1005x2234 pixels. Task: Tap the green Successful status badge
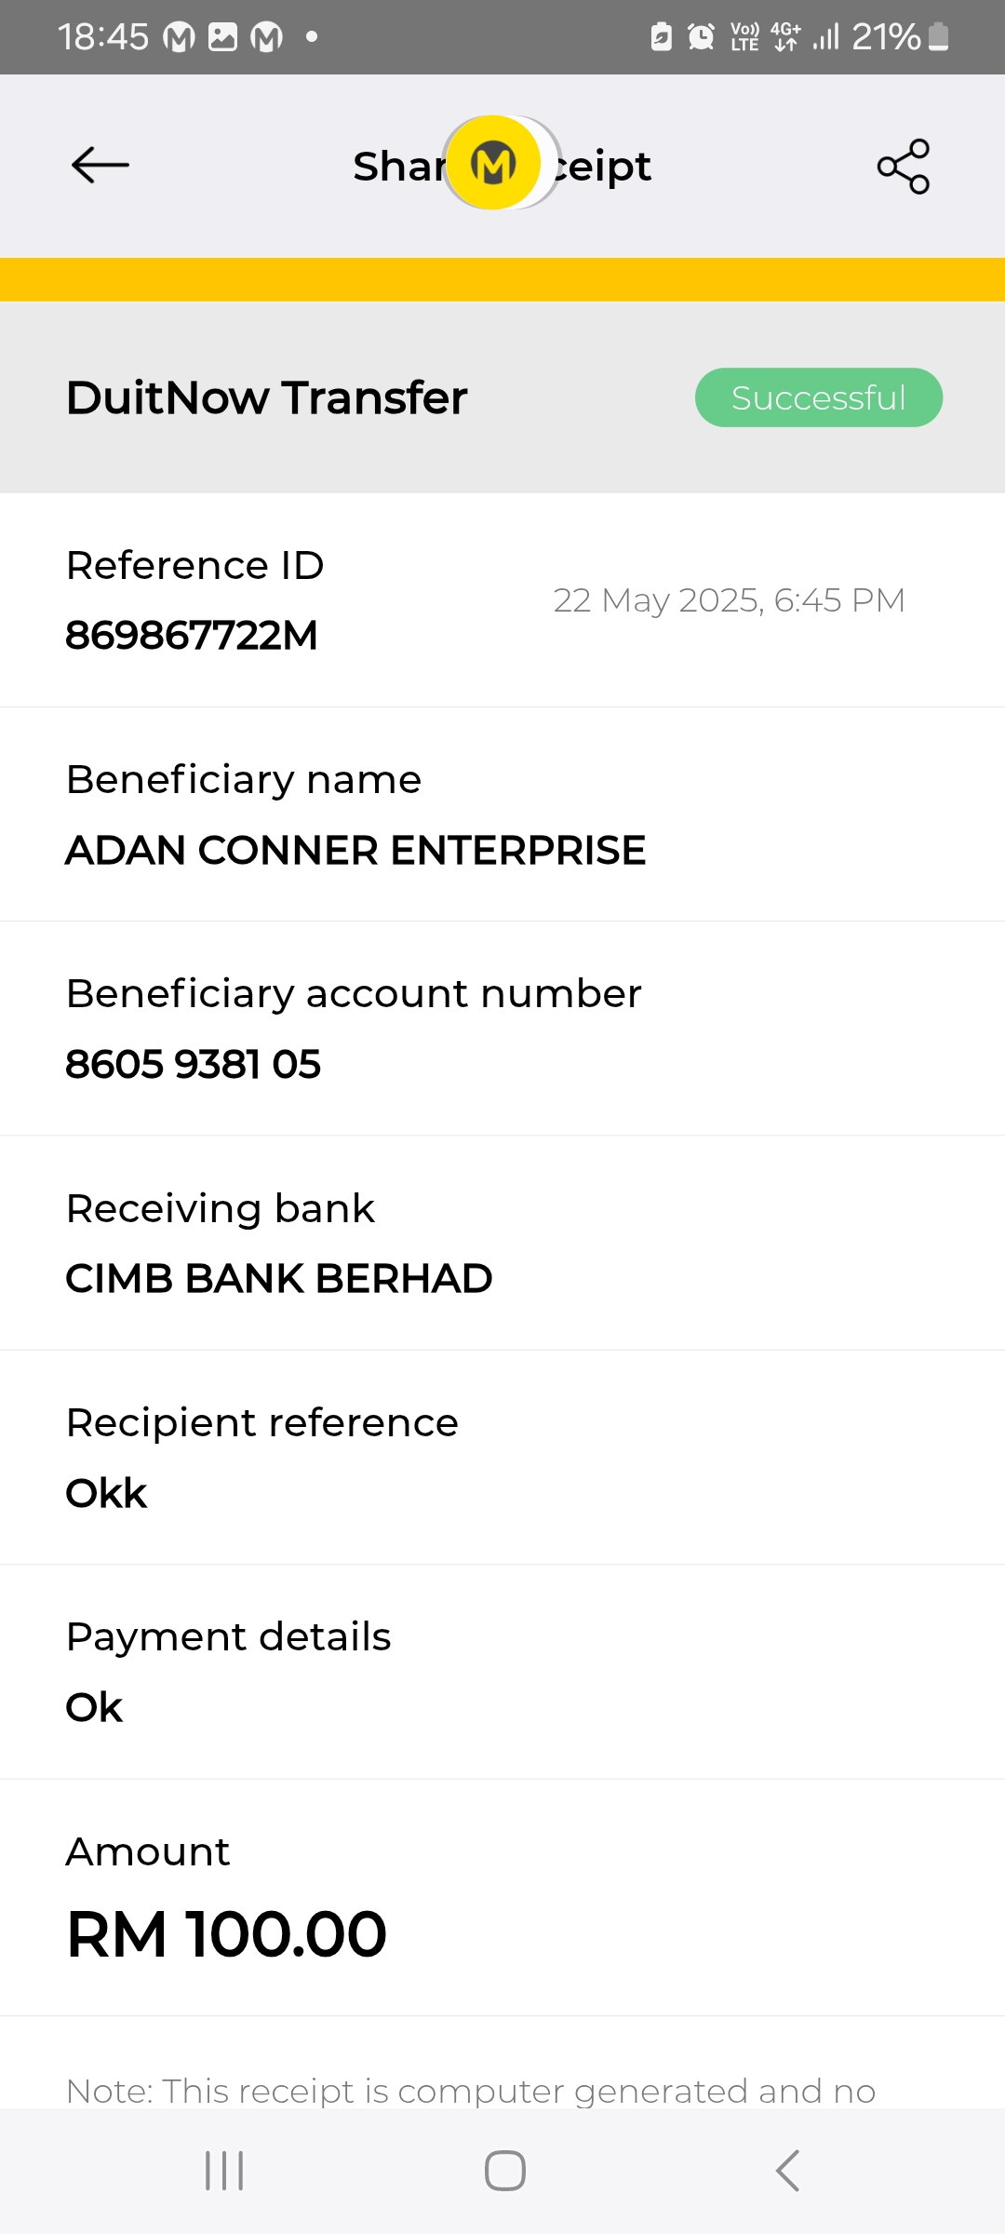(818, 397)
